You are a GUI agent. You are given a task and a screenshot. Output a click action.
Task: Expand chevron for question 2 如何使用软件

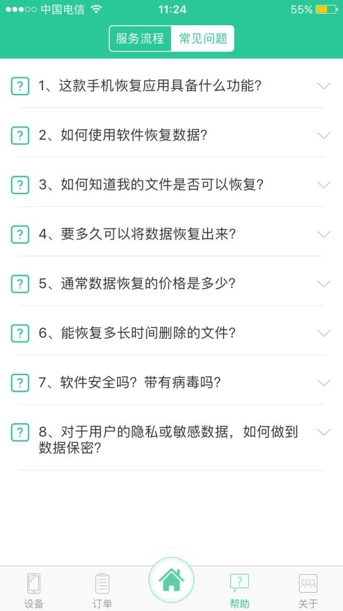324,136
